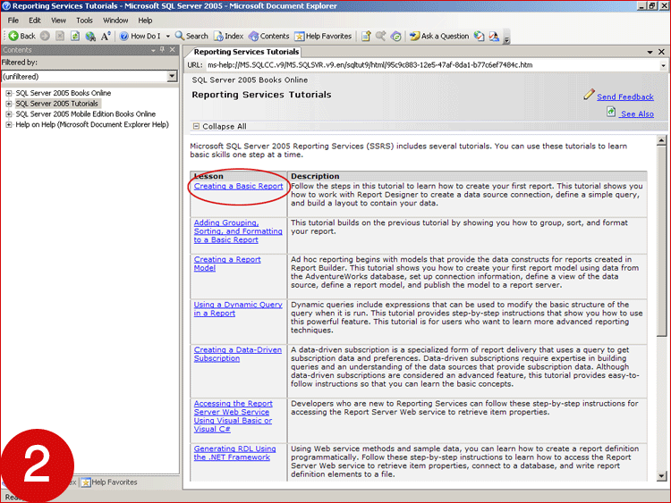Click the vertical scrollbar thumb

coord(661,241)
